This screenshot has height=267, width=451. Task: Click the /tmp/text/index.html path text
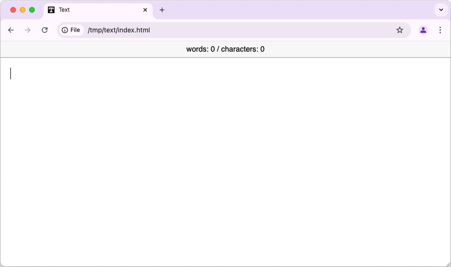pyautogui.click(x=119, y=30)
